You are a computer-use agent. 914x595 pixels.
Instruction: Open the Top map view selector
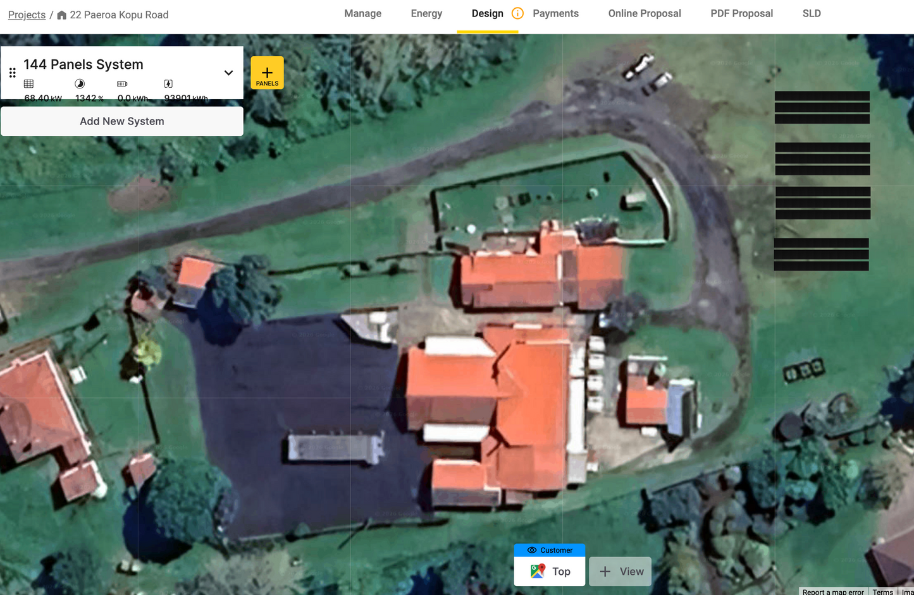550,572
